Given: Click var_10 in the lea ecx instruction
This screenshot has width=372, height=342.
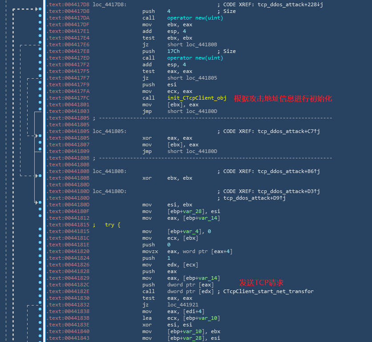Looking at the screenshot, I should [195, 318].
